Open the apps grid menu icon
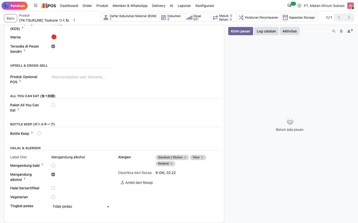Viewport: 358px width, 223px height. coord(36,6)
